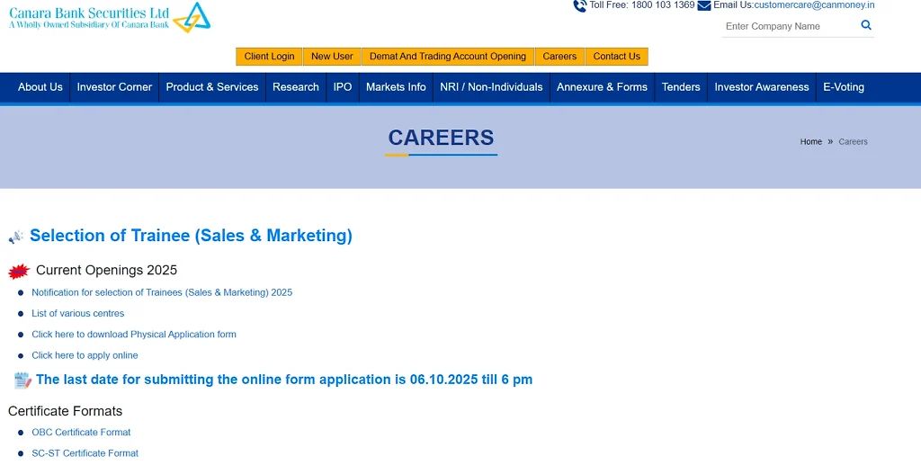Image resolution: width=921 pixels, height=474 pixels.
Task: Click the red New badge icon
Action: [x=19, y=272]
